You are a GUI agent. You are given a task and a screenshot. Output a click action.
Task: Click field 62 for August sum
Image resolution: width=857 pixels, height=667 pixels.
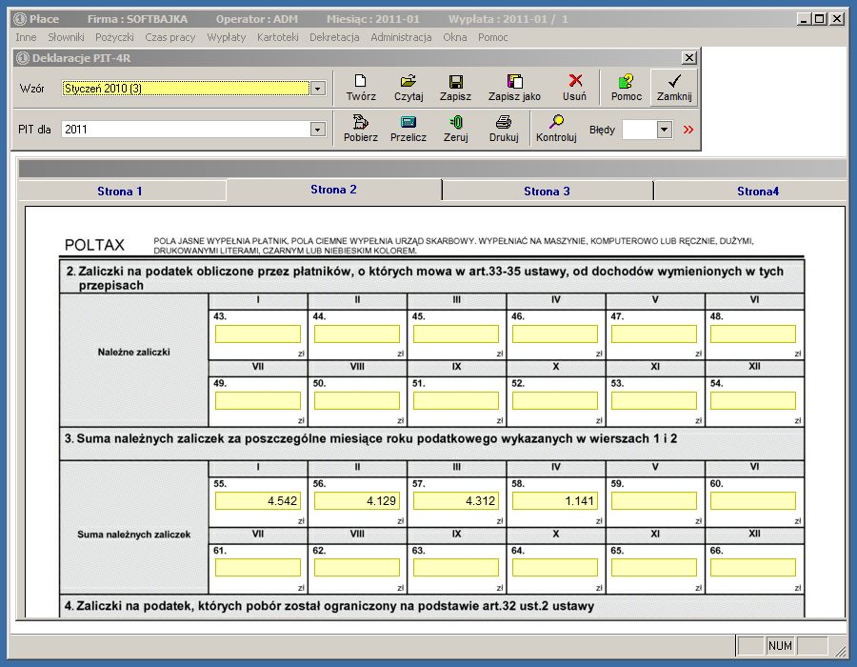[357, 568]
